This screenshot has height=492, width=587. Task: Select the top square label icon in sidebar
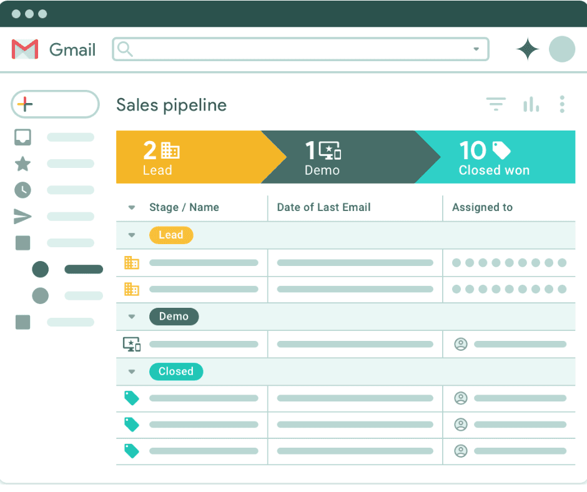[23, 243]
